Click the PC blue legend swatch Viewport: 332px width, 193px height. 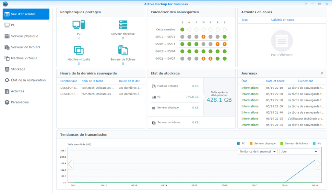[238, 143]
